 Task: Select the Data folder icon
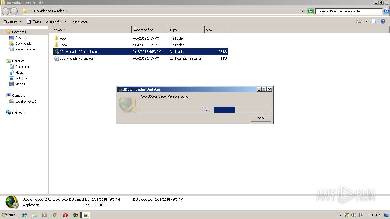(56, 45)
